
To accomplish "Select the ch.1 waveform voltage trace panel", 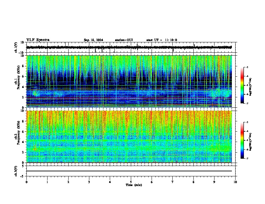I will click(131, 47).
